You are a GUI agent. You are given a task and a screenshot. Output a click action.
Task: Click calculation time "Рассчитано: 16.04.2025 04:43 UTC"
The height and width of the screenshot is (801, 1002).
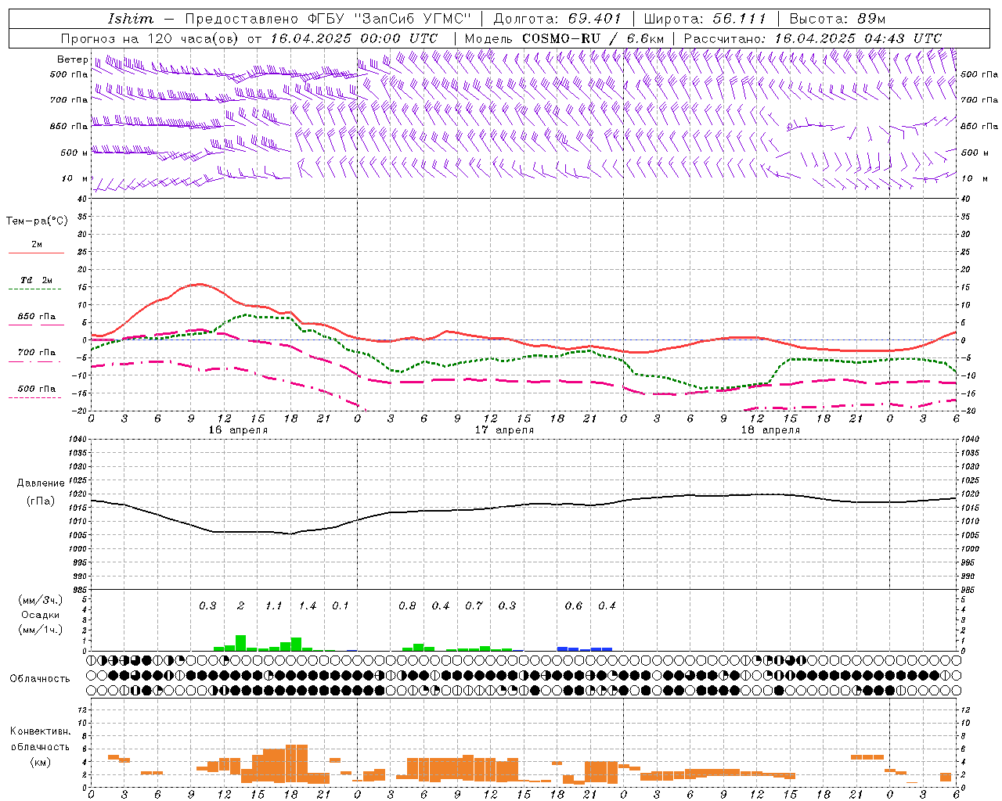[x=813, y=38]
